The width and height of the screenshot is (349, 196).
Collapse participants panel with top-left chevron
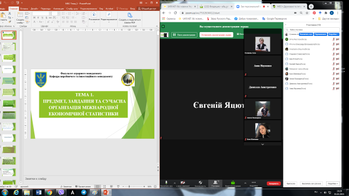pyautogui.click(x=286, y=24)
